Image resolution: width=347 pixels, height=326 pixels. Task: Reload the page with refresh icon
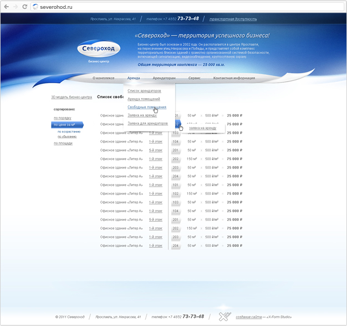24,7
